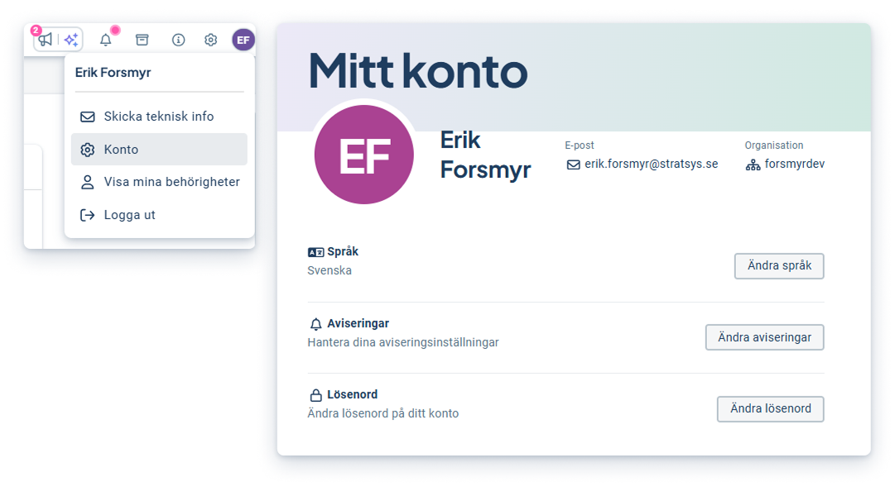Click the organisation hierarchy icon
The width and height of the screenshot is (895, 496).
[x=753, y=165]
